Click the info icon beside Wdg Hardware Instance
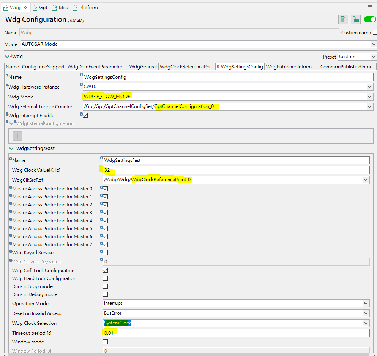 click(x=7, y=85)
